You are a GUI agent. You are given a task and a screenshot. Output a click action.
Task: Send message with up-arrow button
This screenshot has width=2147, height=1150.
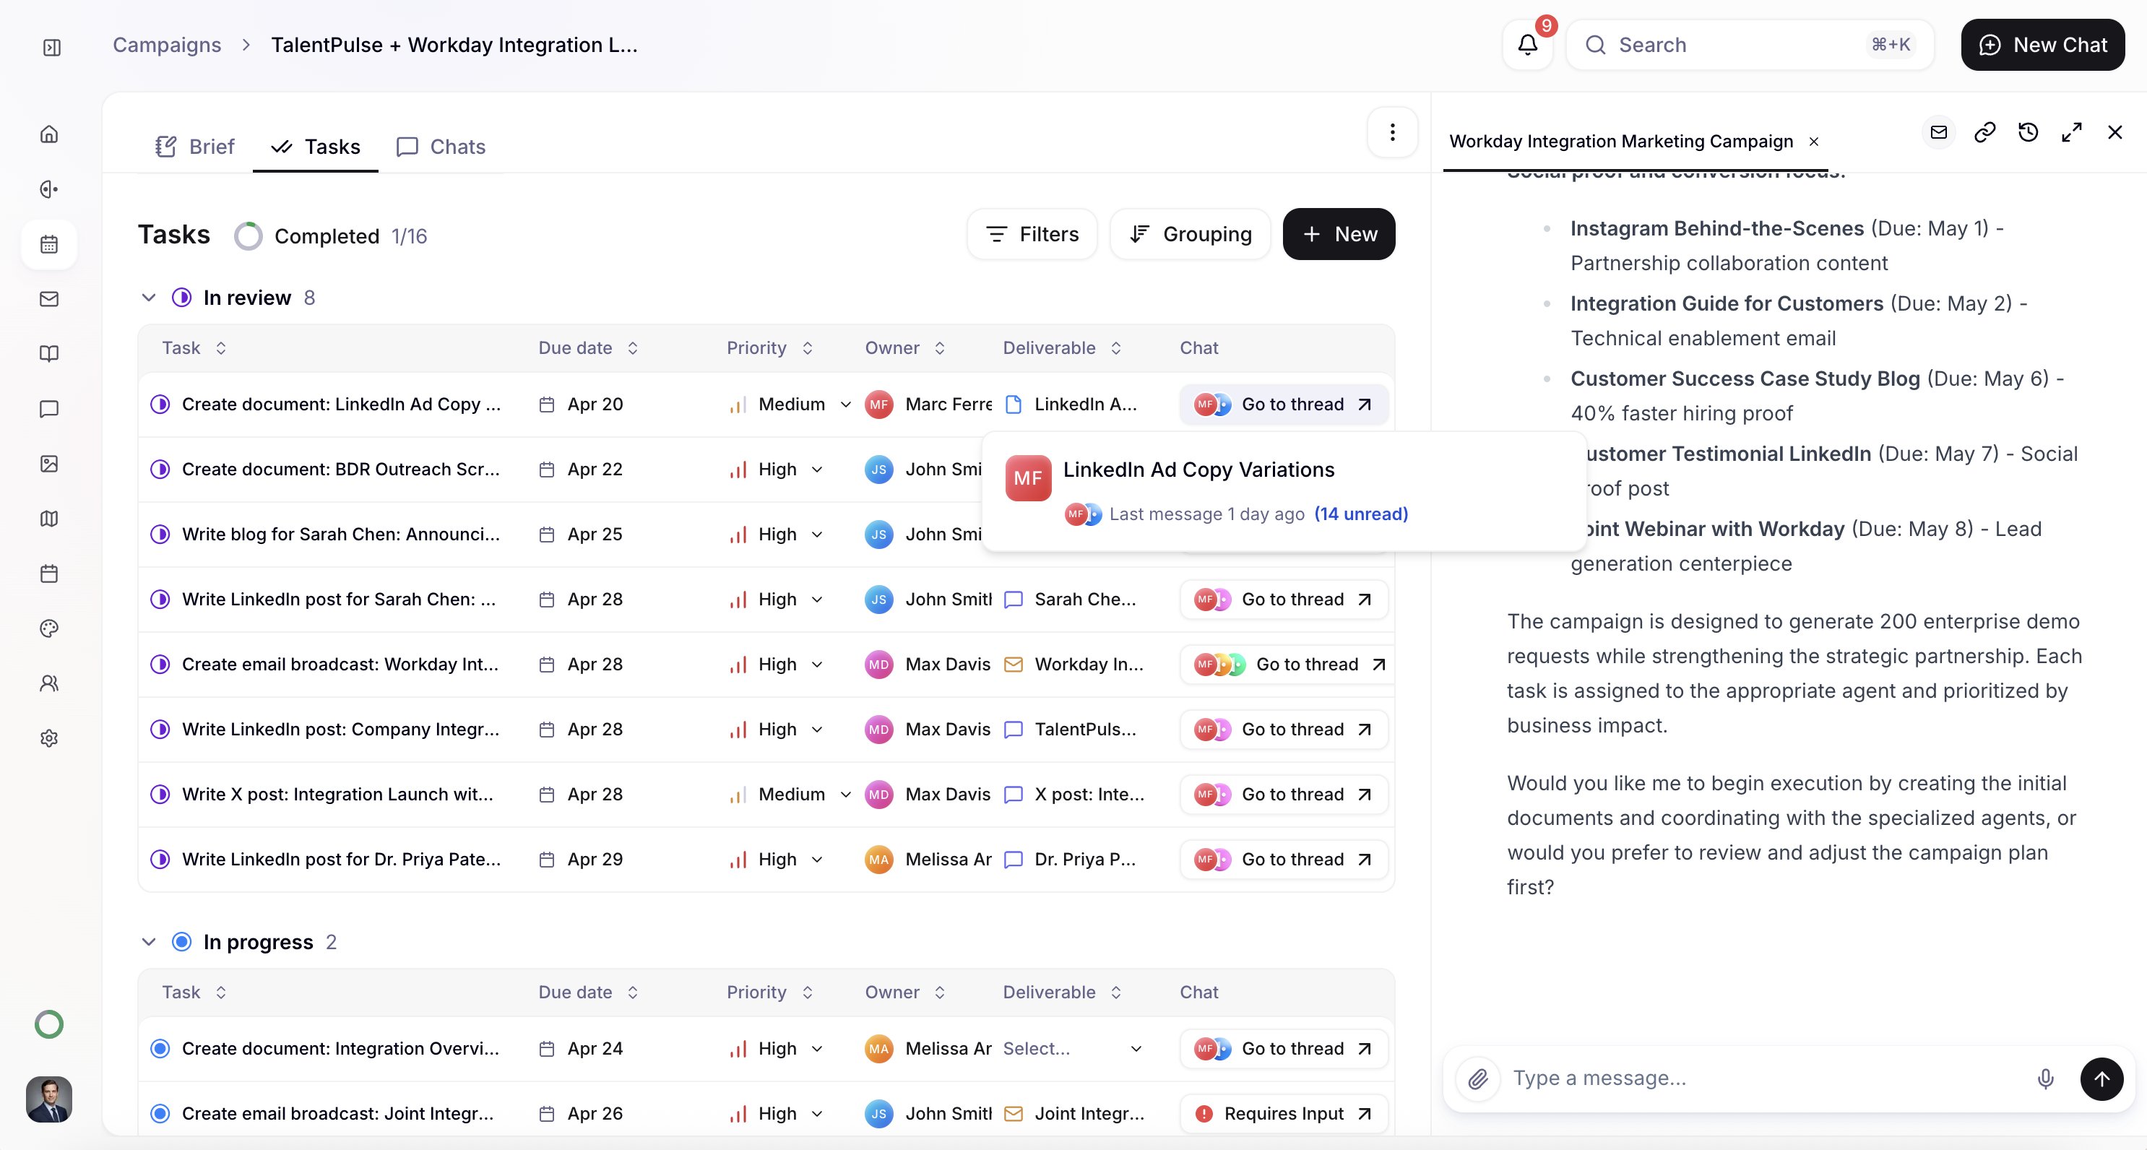(2101, 1079)
